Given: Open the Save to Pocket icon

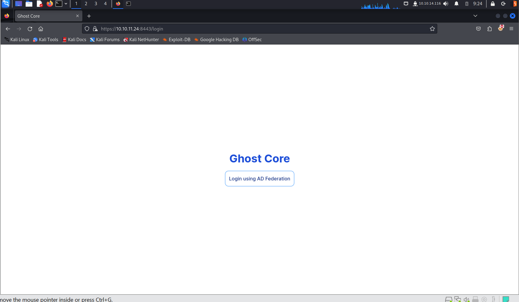Looking at the screenshot, I should point(478,29).
